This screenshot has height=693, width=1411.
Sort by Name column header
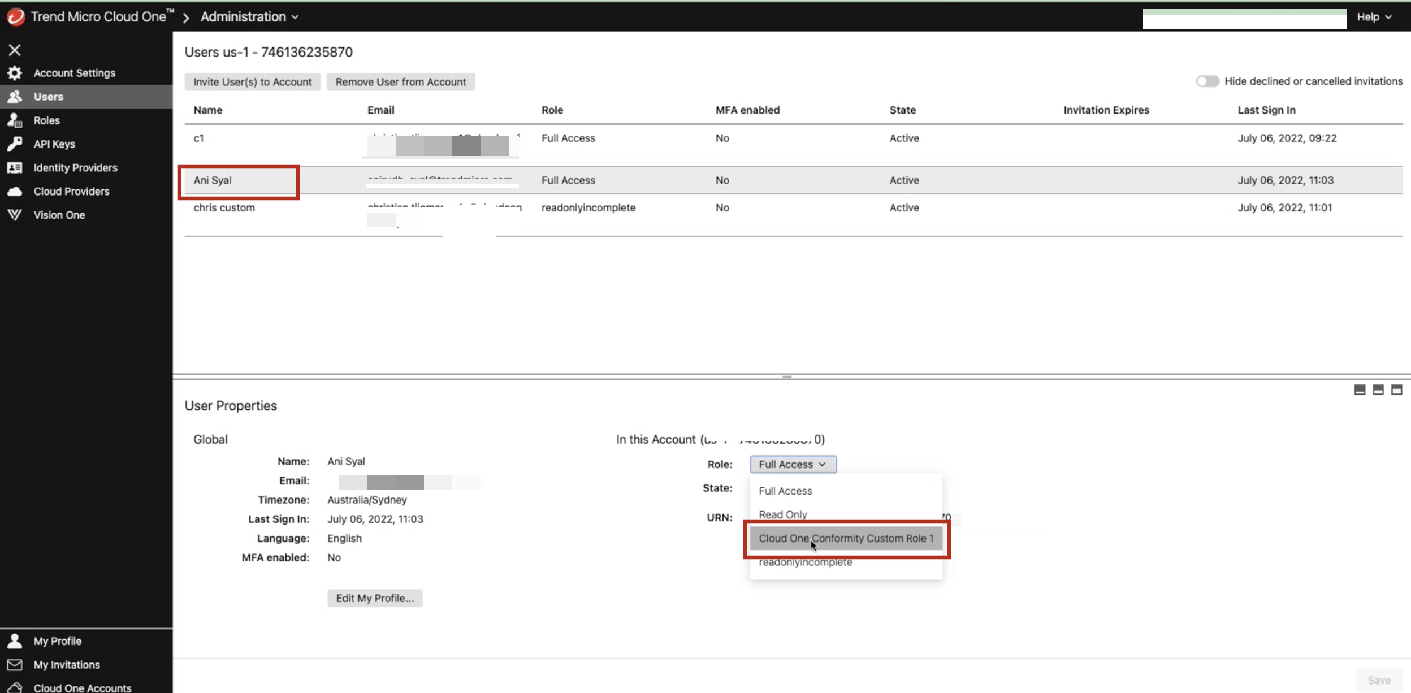coord(207,110)
